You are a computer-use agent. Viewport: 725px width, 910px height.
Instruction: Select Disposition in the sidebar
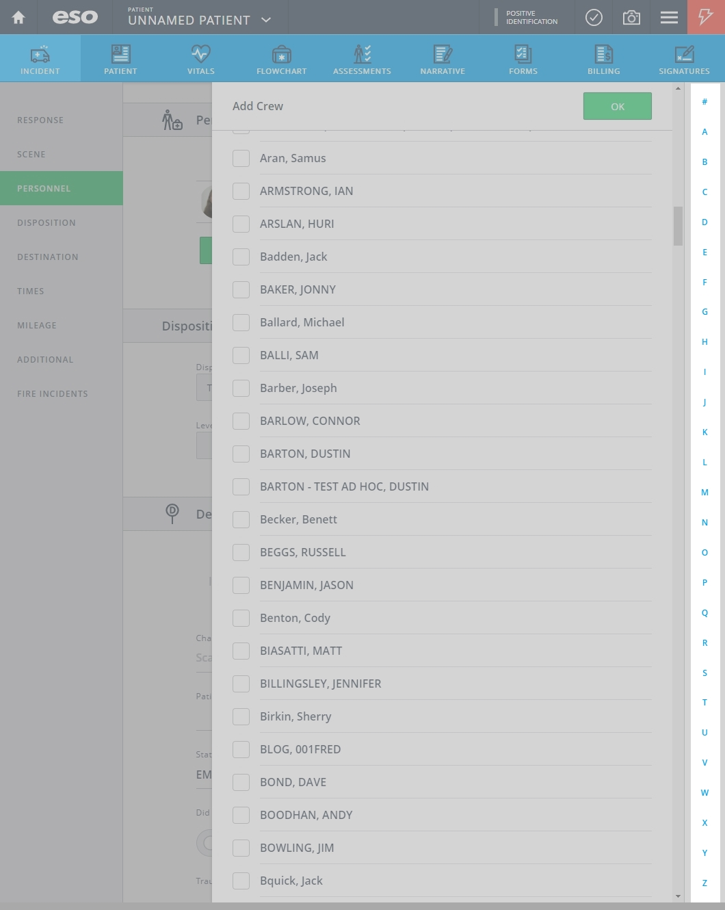click(x=62, y=222)
